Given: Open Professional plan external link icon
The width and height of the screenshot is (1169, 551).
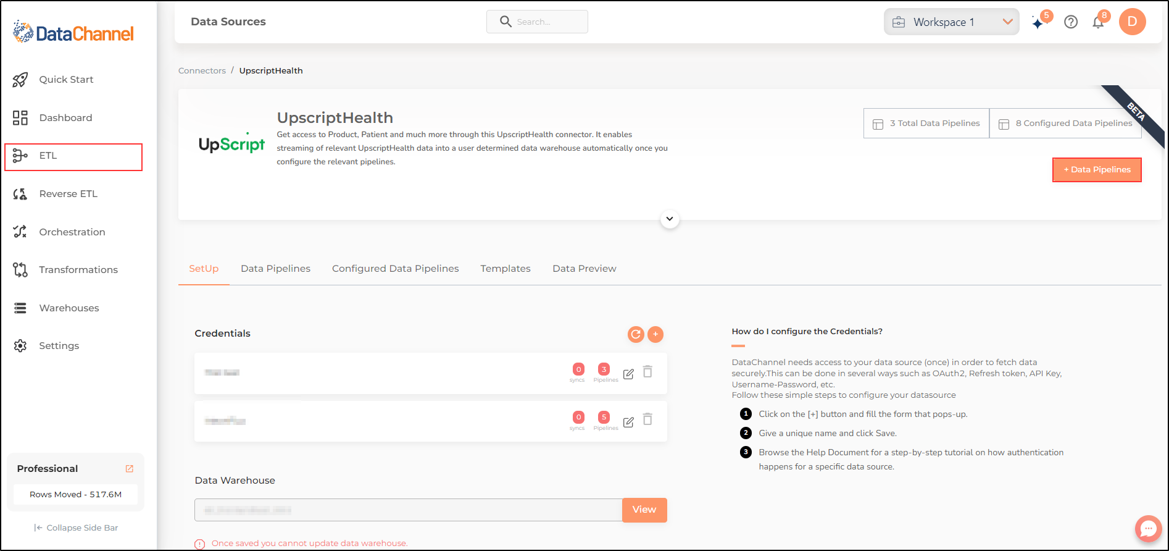Looking at the screenshot, I should pyautogui.click(x=130, y=469).
